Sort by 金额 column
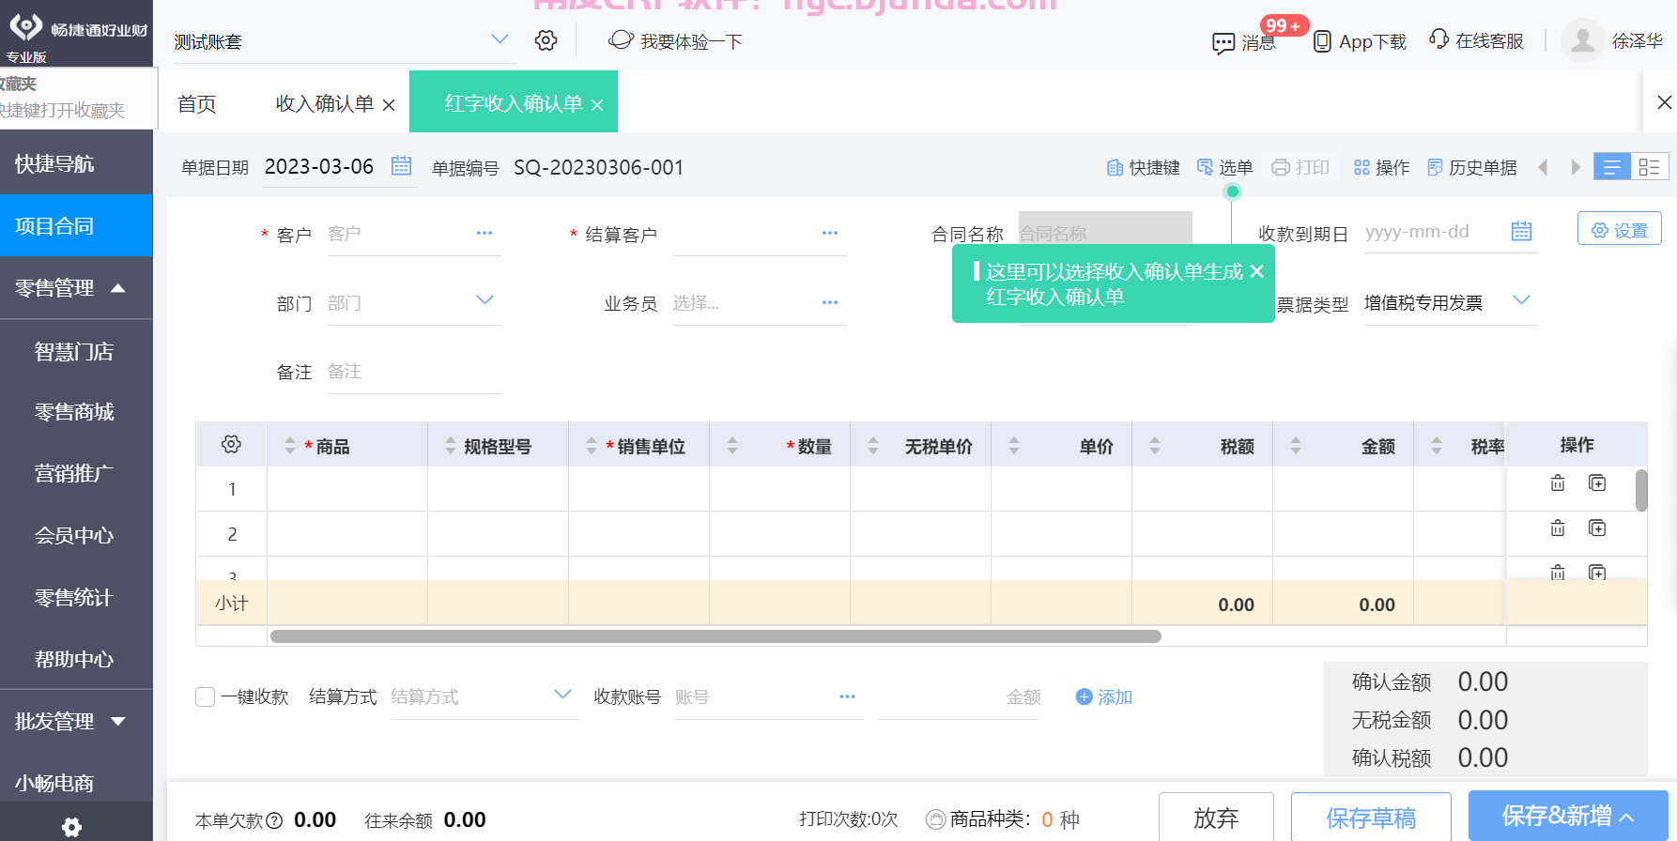Image resolution: width=1677 pixels, height=841 pixels. click(x=1296, y=446)
